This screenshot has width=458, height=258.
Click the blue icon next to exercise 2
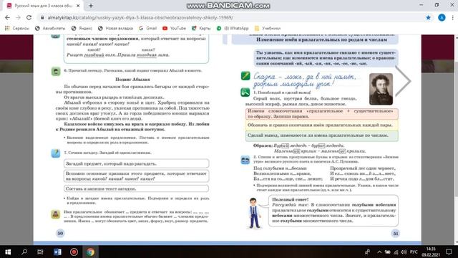point(245,160)
